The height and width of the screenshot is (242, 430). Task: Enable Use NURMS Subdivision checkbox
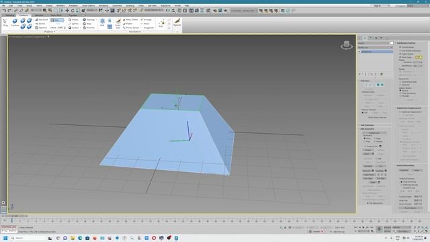pos(400,51)
